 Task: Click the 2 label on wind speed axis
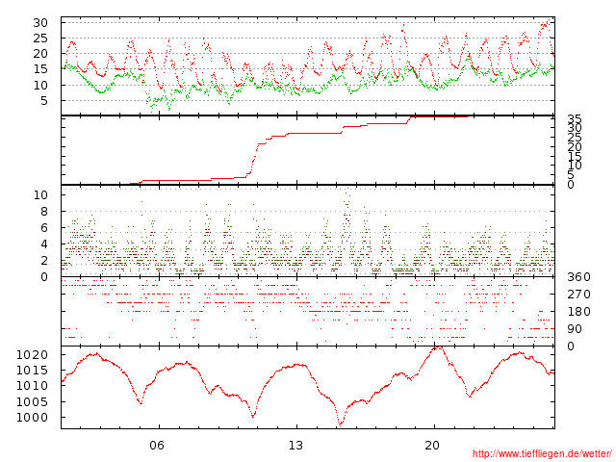pyautogui.click(x=44, y=261)
